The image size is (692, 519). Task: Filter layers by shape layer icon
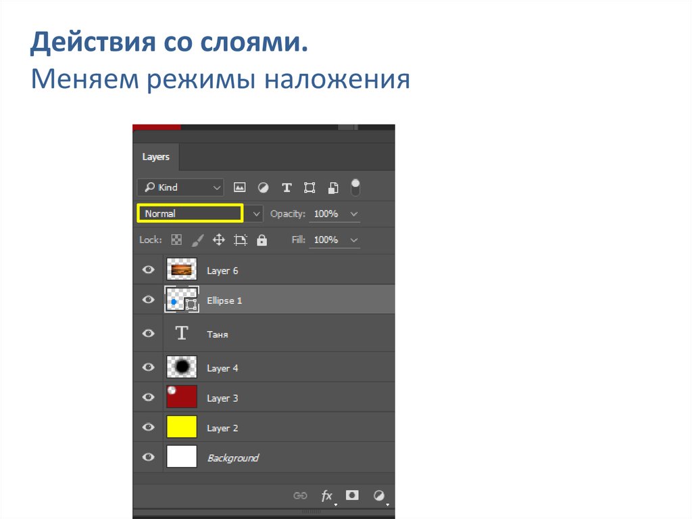[x=310, y=187]
